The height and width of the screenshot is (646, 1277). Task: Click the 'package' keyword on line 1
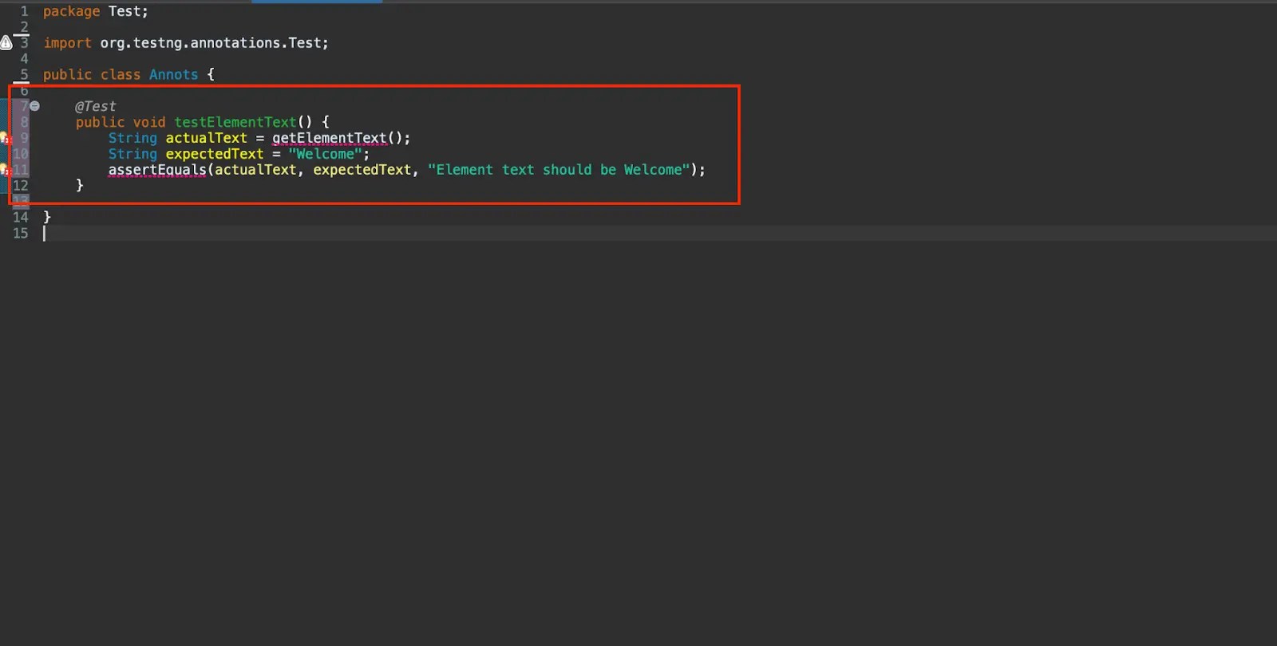[x=72, y=12]
